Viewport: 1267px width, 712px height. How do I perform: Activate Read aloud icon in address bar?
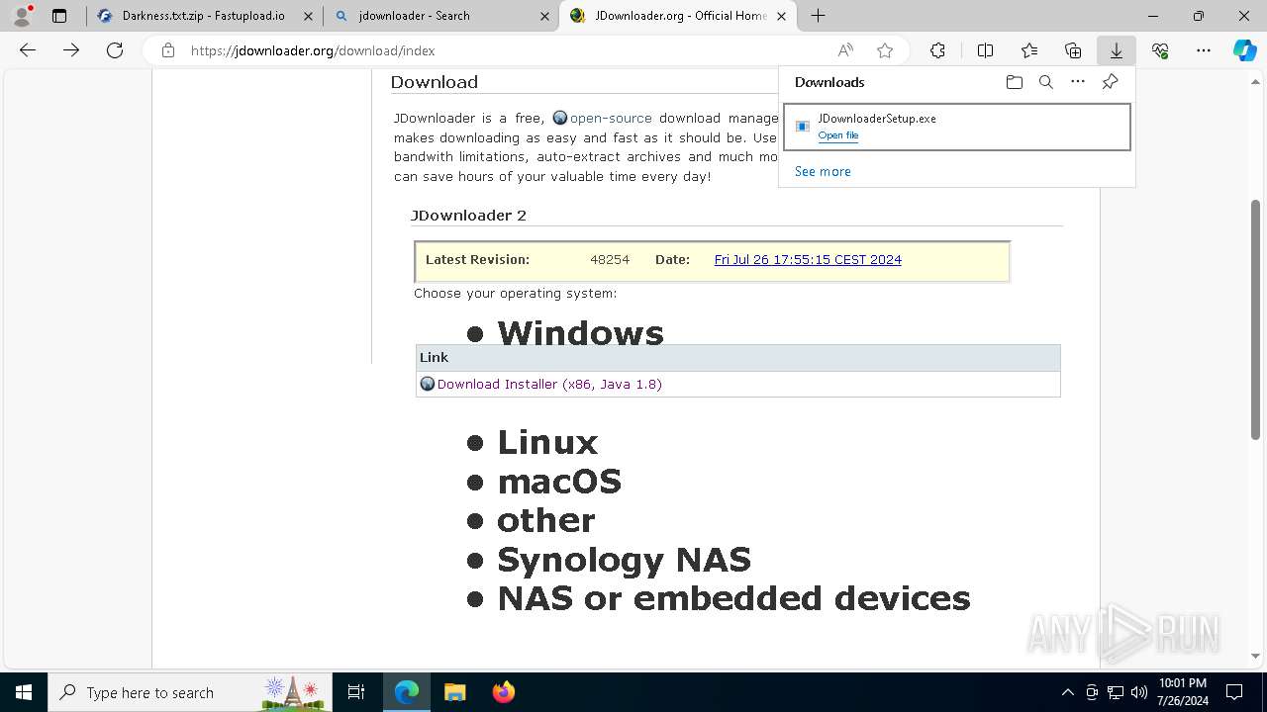pyautogui.click(x=845, y=50)
